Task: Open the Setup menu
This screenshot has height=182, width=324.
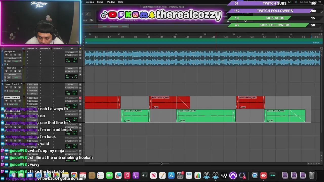Action: pos(100,2)
